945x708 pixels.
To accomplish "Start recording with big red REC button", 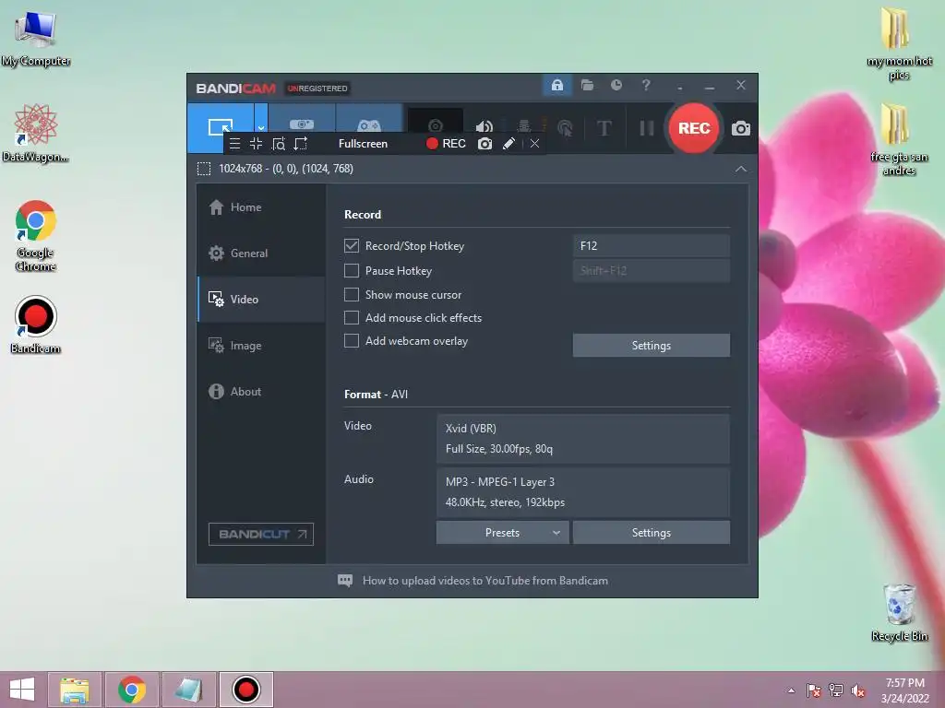I will 694,127.
